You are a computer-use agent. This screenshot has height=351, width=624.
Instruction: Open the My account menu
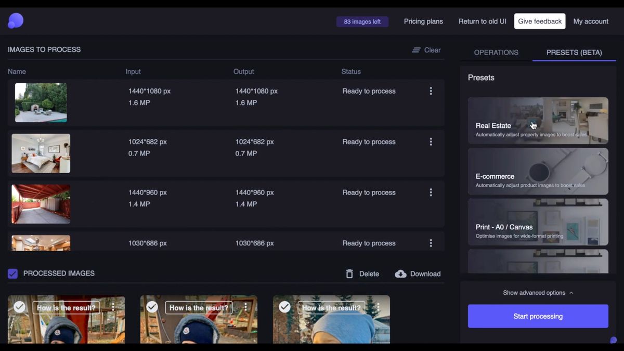591,21
